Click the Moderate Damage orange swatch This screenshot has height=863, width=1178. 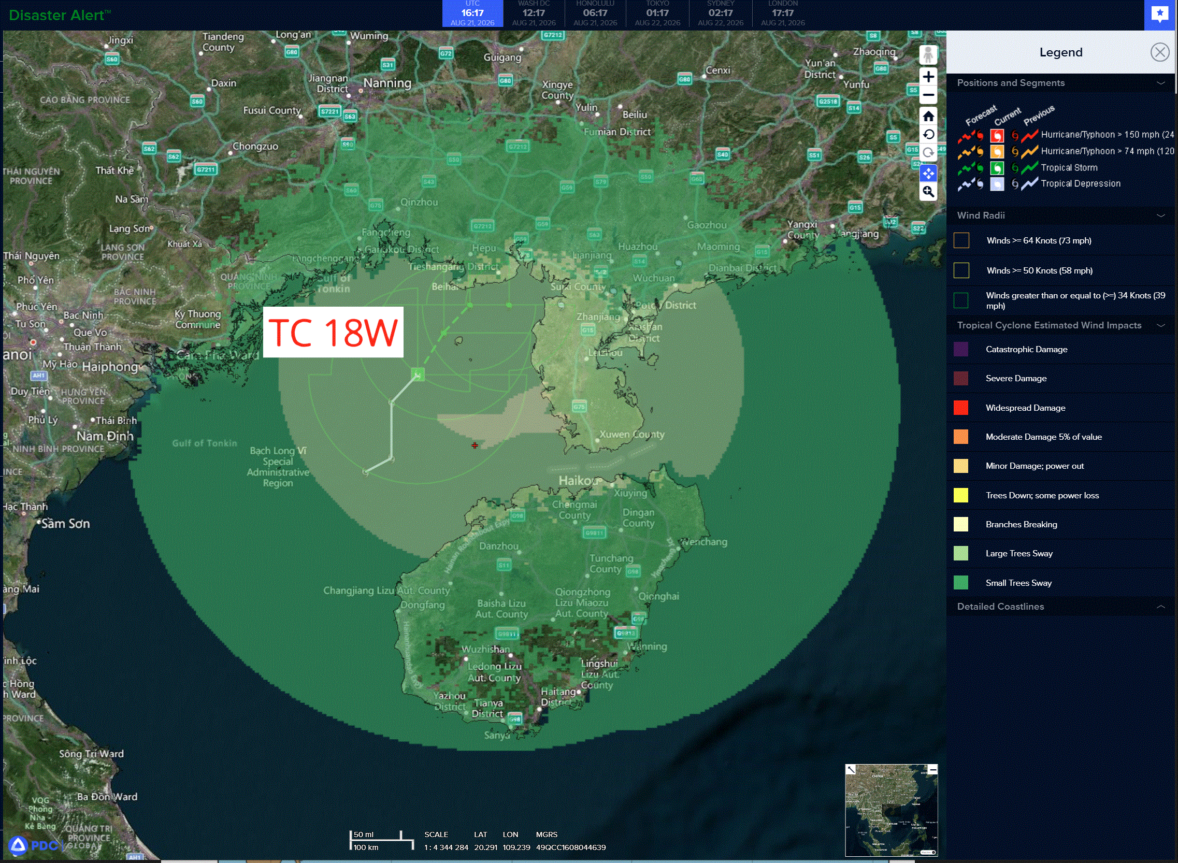960,437
